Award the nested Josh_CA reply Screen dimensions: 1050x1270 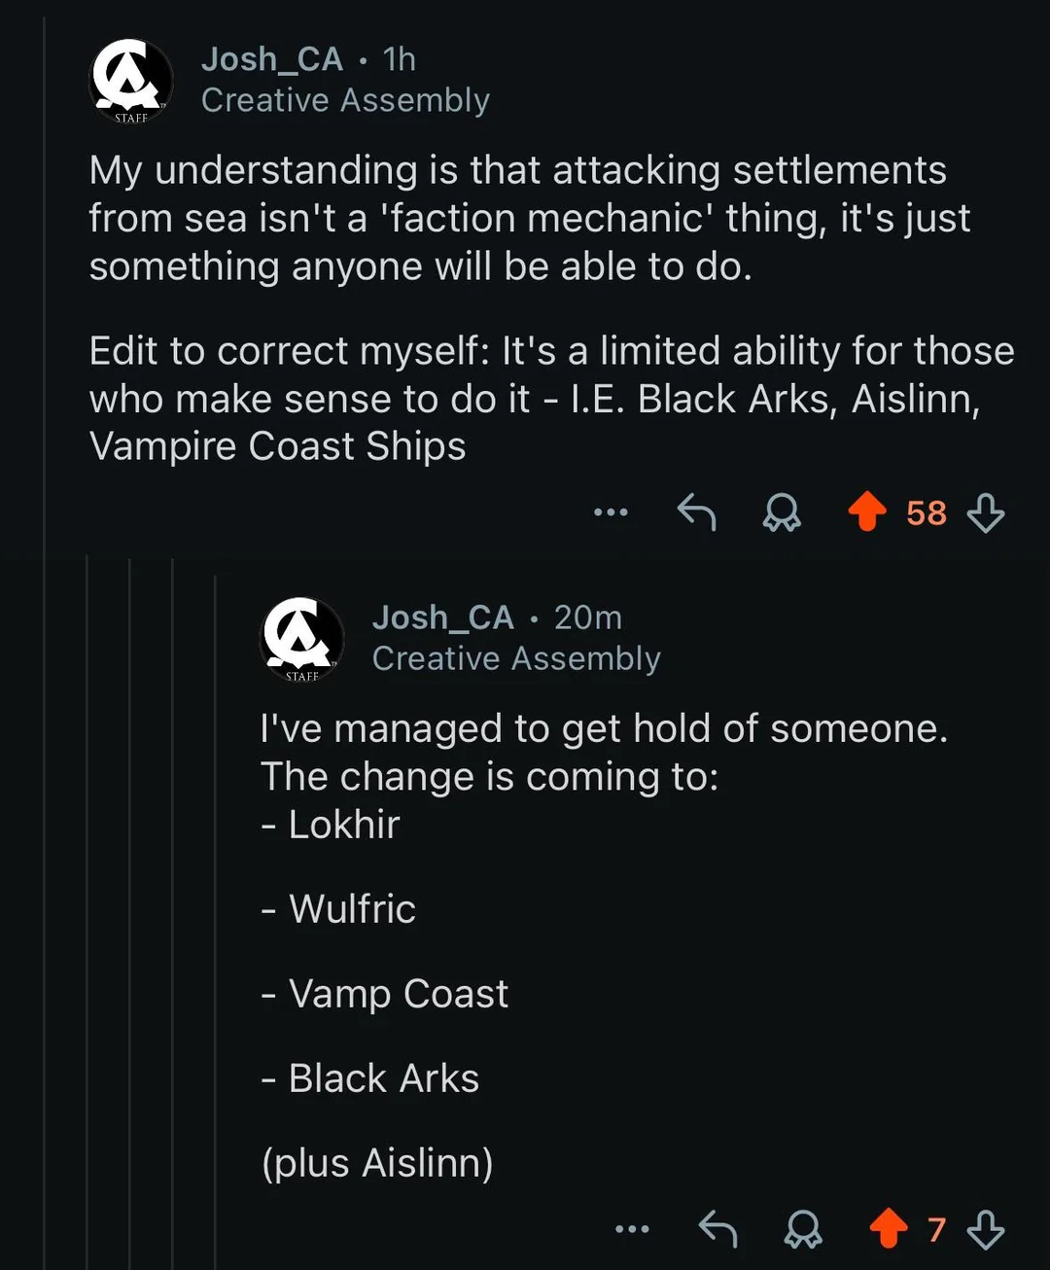pyautogui.click(x=803, y=1229)
